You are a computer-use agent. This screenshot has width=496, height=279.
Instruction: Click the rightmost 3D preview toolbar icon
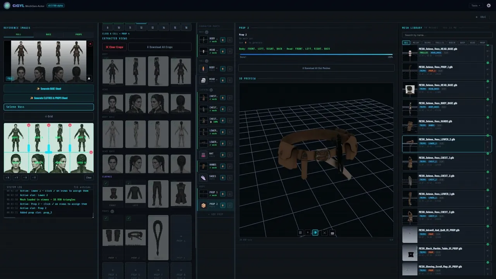[x=332, y=232]
